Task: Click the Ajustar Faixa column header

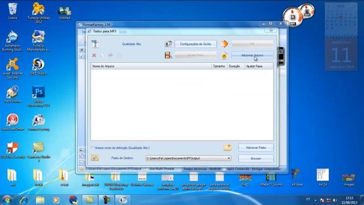Action: pyautogui.click(x=259, y=66)
